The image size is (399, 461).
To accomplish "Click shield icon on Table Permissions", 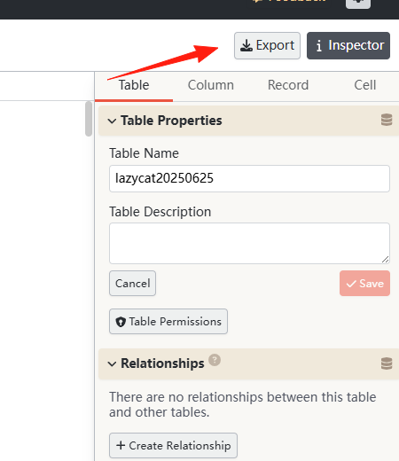I will (121, 322).
